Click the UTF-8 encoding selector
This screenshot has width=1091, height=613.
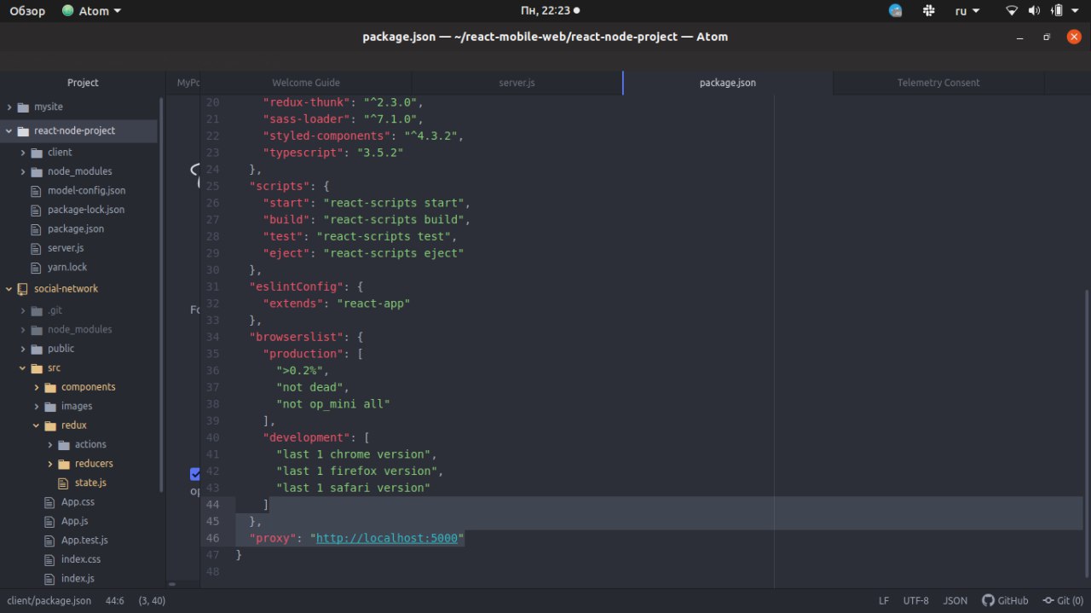[915, 600]
